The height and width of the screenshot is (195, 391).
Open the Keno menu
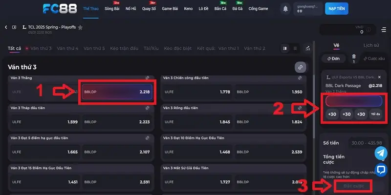188,9
